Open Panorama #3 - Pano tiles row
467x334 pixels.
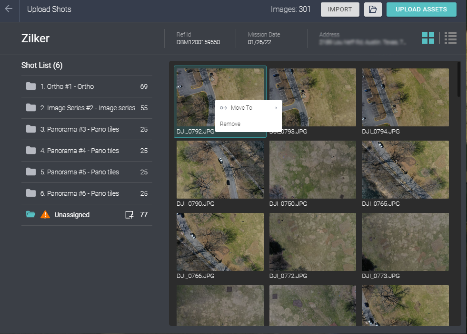point(87,129)
